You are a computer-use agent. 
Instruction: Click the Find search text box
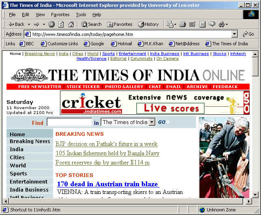[x=69, y=122]
